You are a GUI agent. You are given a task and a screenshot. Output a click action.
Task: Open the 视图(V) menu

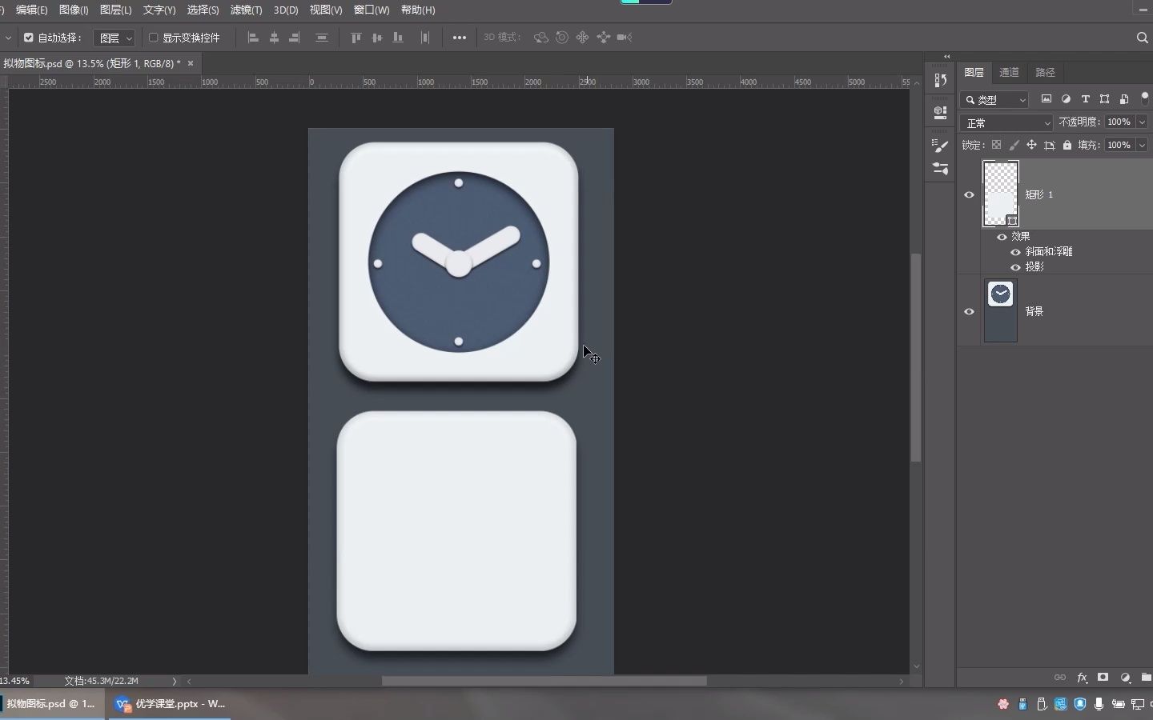click(x=326, y=10)
